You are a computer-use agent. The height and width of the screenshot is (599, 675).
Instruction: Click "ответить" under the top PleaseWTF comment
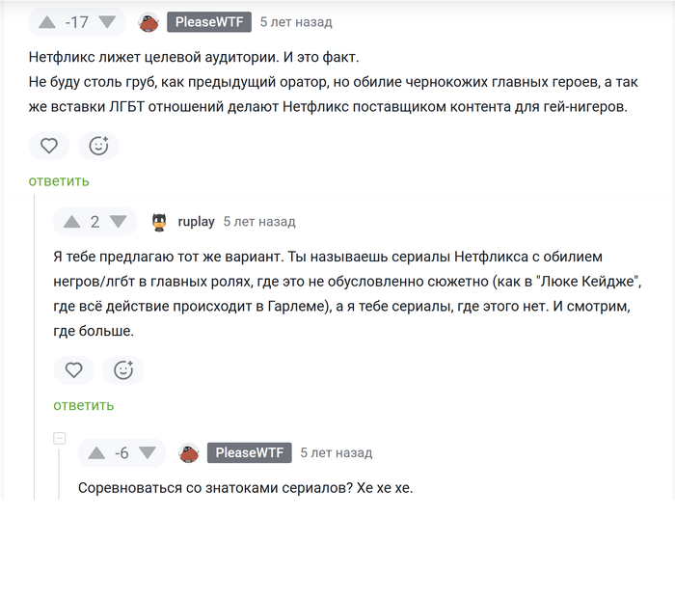coord(59,180)
